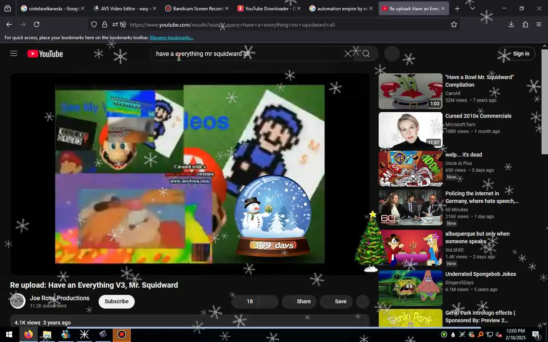
Task: Open File Explorer from the taskbar
Action: 47,334
